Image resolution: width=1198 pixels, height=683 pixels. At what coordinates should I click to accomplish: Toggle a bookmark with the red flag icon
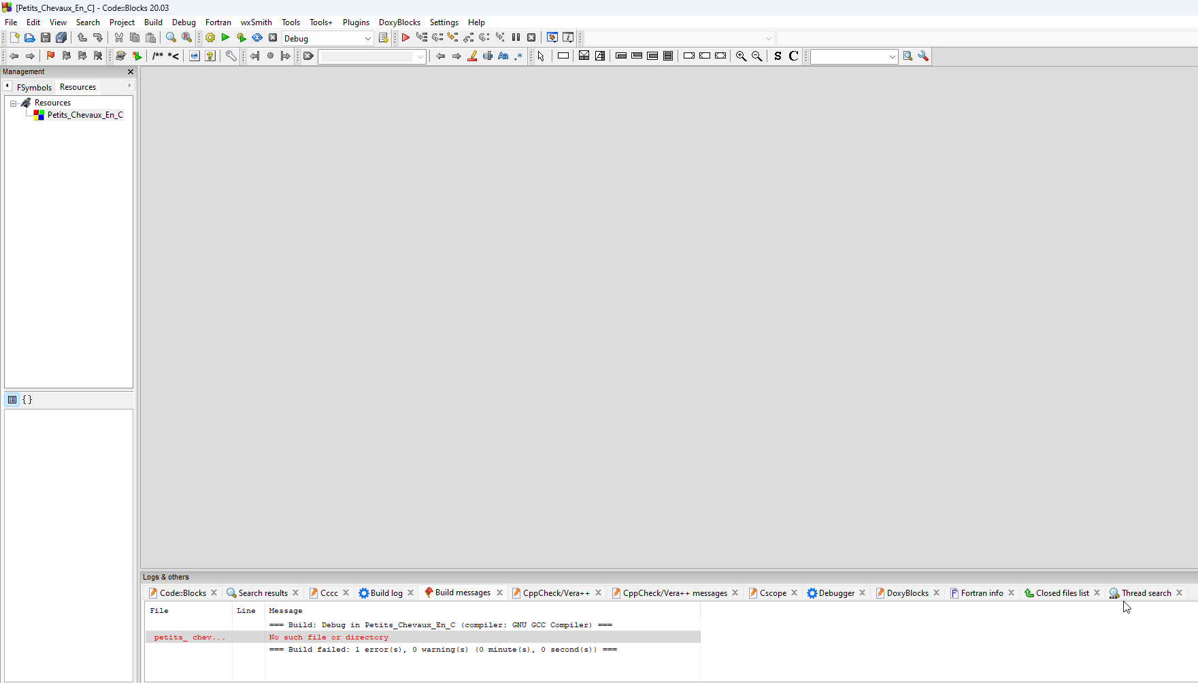(50, 56)
